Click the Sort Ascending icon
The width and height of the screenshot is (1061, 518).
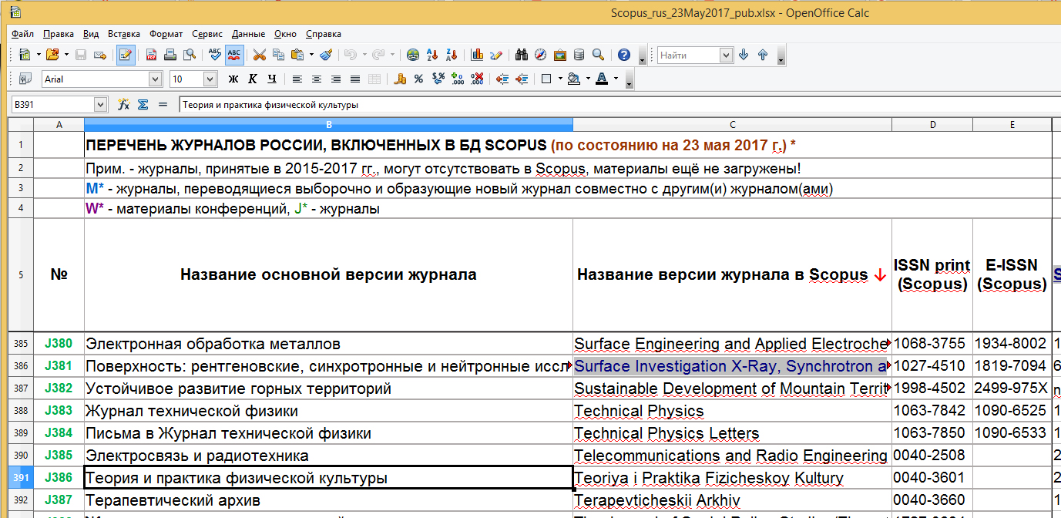tap(432, 55)
